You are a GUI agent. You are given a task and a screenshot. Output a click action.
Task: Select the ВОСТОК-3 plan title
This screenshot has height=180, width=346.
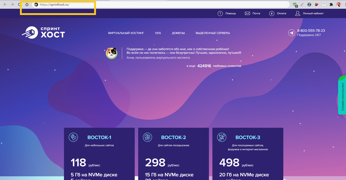click(248, 137)
